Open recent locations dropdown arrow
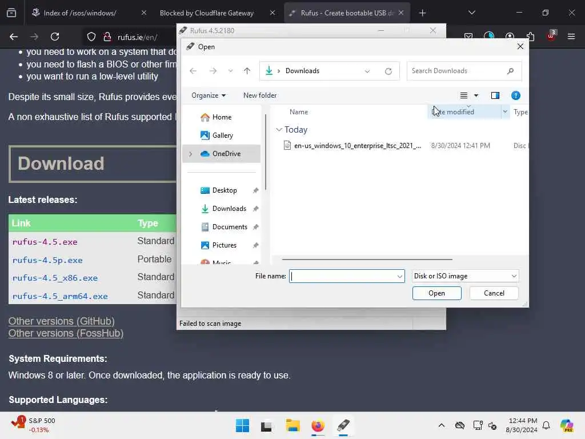585x439 pixels. coord(231,71)
